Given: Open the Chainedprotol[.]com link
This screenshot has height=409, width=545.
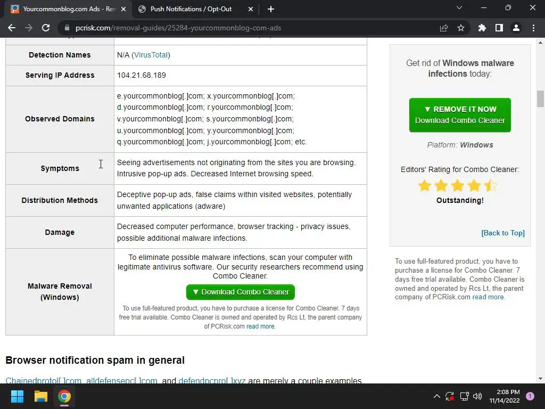Looking at the screenshot, I should tap(44, 380).
